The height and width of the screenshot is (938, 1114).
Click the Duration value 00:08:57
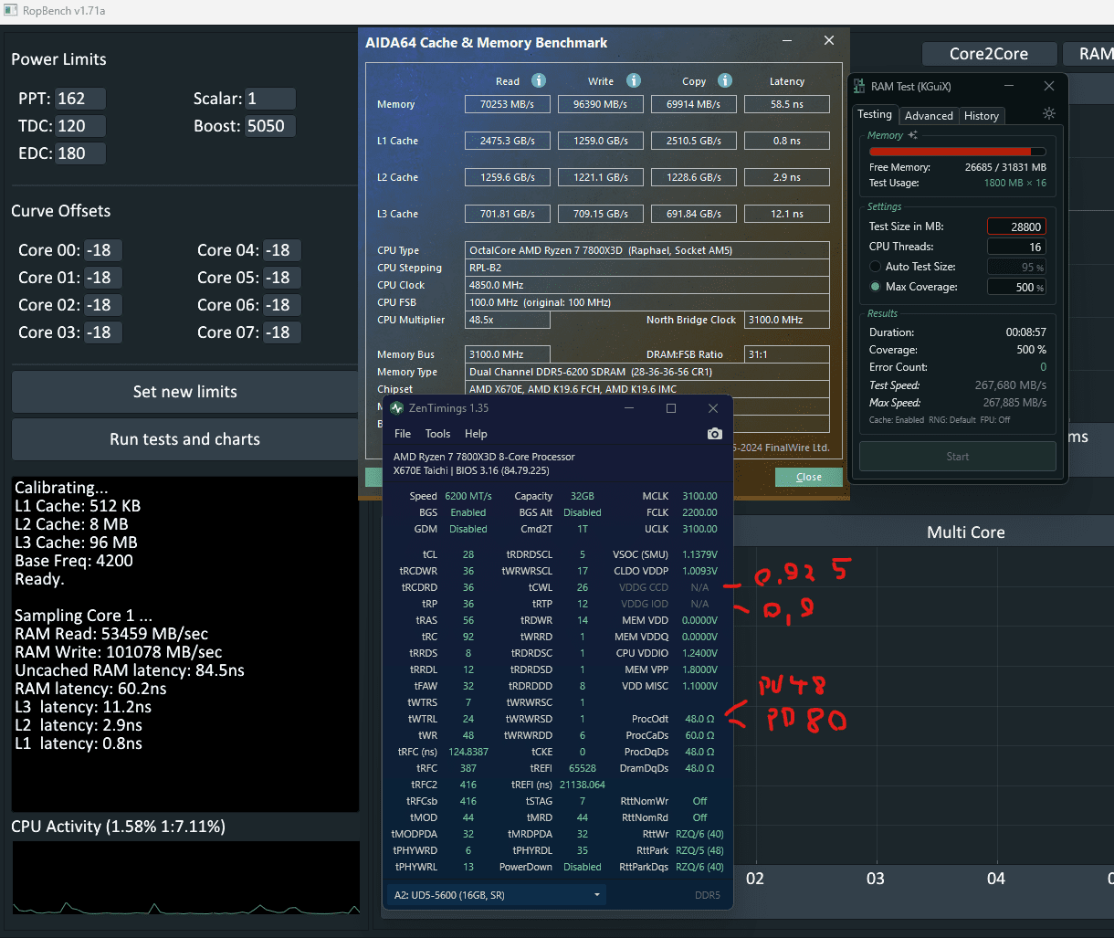click(1025, 332)
